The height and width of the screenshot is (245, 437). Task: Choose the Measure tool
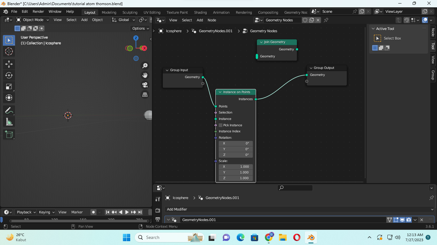coord(9,122)
